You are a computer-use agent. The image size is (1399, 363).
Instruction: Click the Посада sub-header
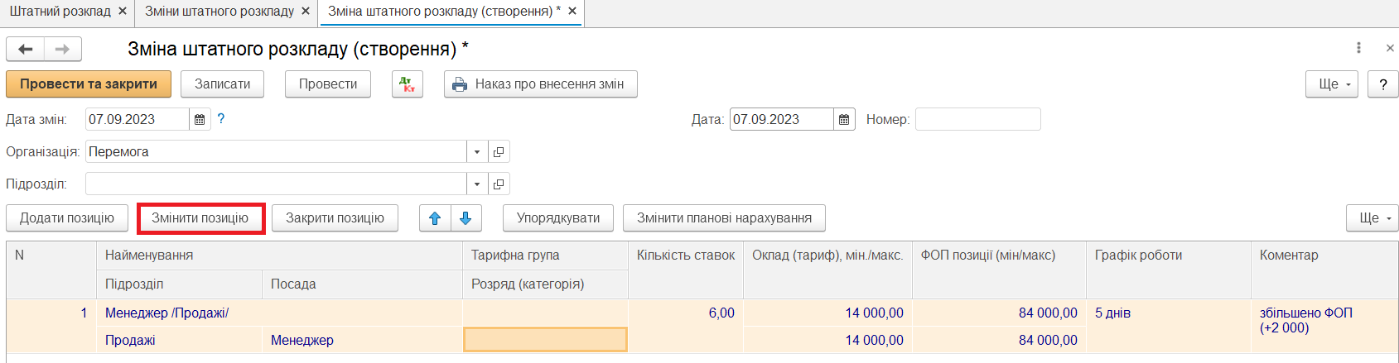(362, 284)
